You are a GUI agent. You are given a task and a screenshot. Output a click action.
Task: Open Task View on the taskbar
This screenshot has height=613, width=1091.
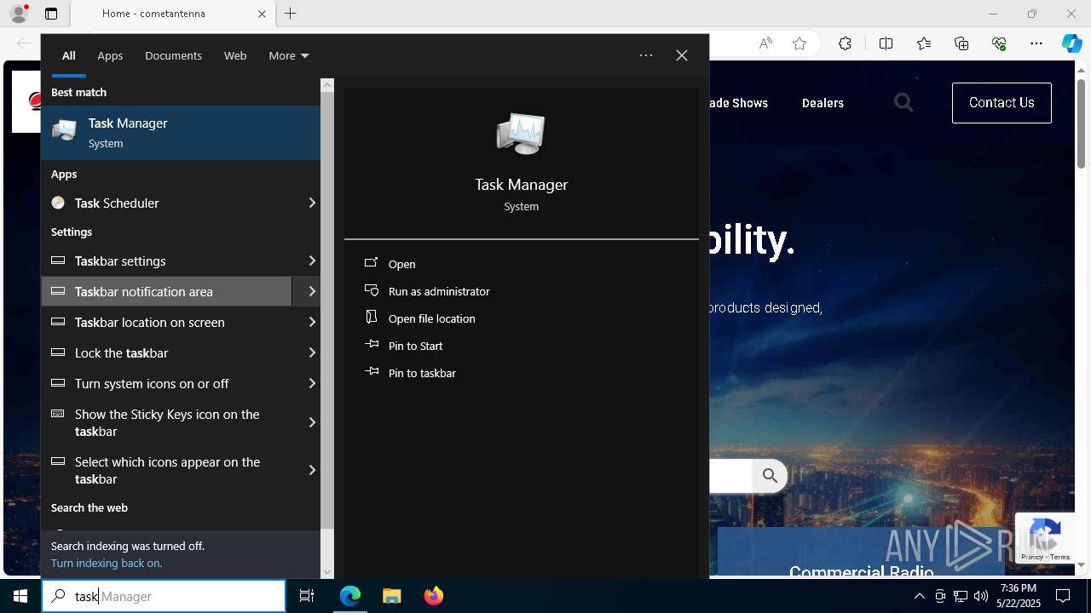307,596
